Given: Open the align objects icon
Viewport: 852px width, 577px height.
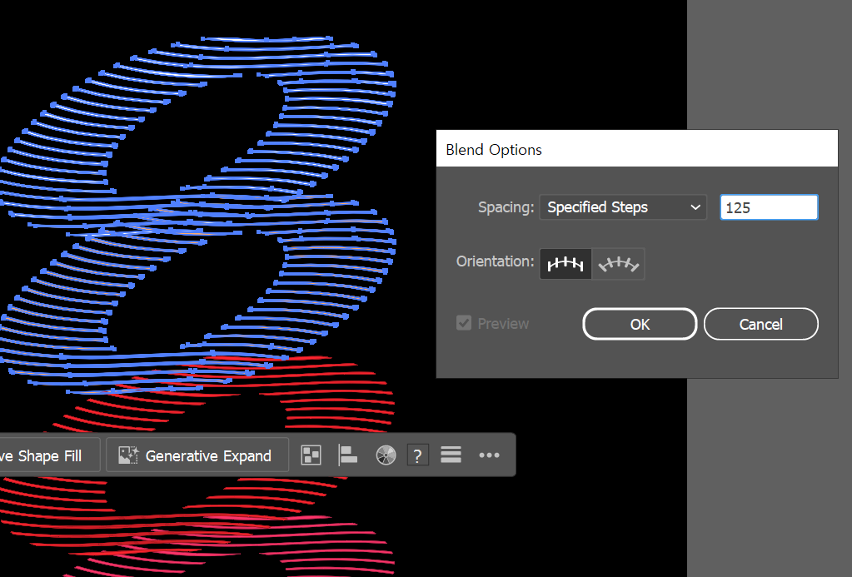Looking at the screenshot, I should click(x=348, y=455).
